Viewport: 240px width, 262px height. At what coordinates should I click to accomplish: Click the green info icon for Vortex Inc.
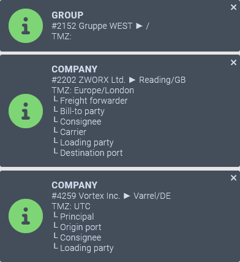[26, 216]
